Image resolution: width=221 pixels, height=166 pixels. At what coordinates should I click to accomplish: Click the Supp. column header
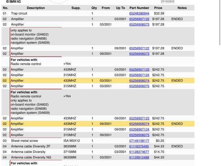76,8
